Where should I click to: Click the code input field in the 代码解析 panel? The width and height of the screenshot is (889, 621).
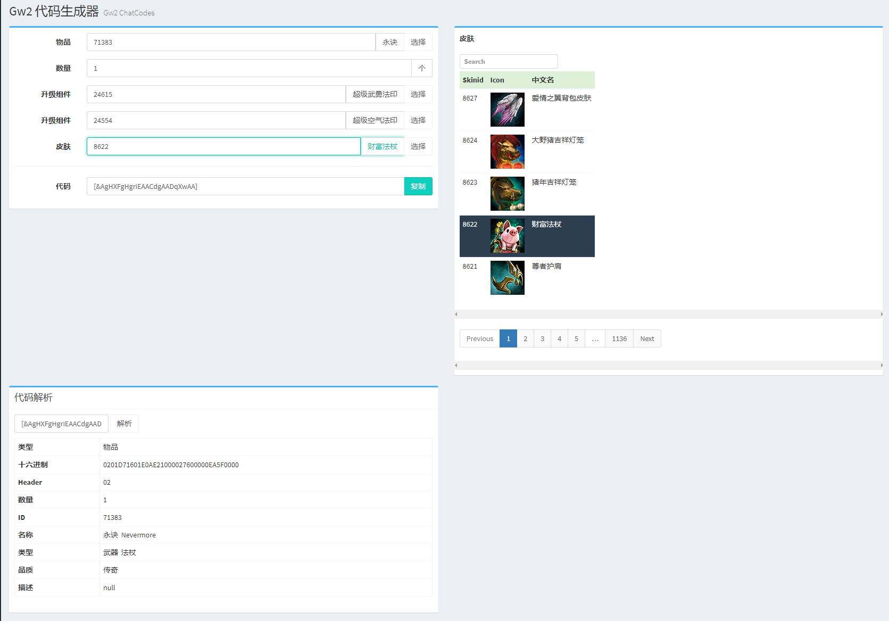coord(61,424)
